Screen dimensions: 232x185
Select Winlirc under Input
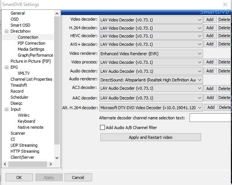point(24,115)
